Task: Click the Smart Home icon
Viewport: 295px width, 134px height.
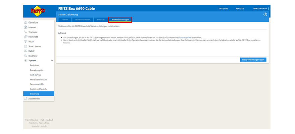Action: 26,46
